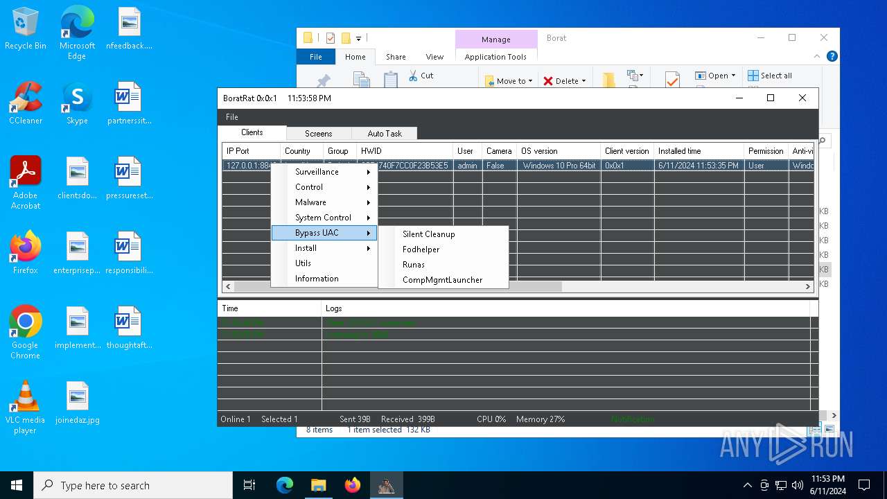Open Task View on the taskbar

tap(249, 485)
